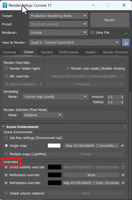Increment the denoising Amount spinner arrows
Image resolution: width=132 pixels, height=200 pixels.
[x=122, y=97]
